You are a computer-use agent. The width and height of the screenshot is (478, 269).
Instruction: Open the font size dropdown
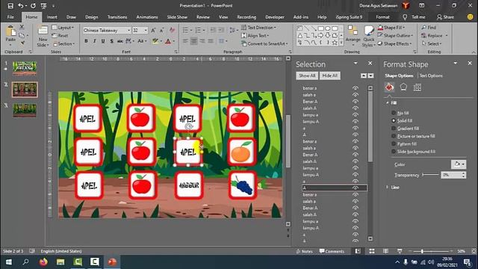(146, 30)
